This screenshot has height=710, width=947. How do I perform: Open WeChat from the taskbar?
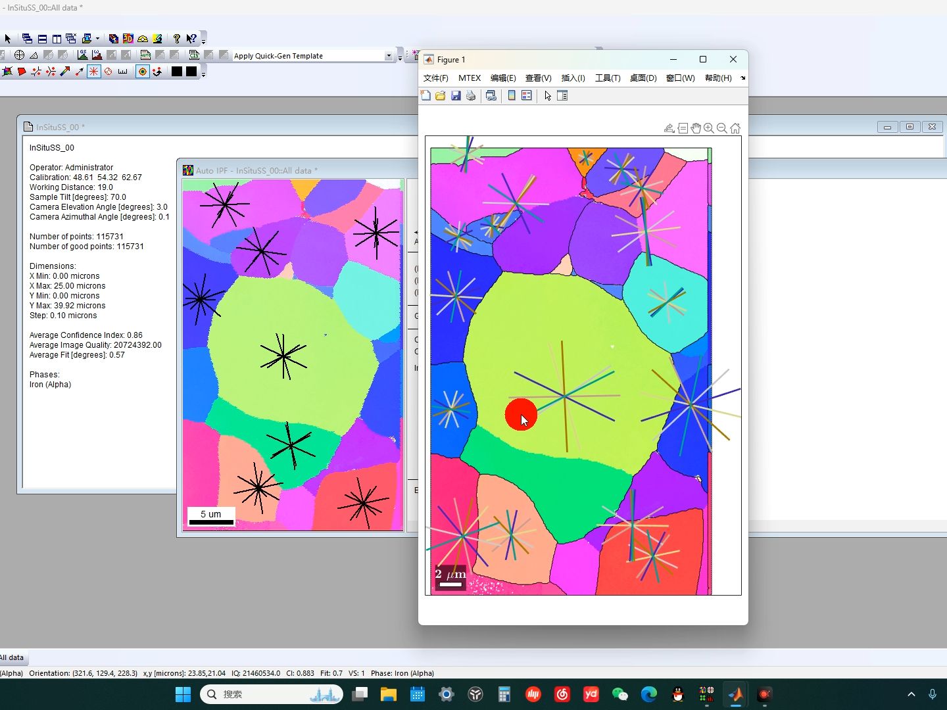[x=620, y=694]
